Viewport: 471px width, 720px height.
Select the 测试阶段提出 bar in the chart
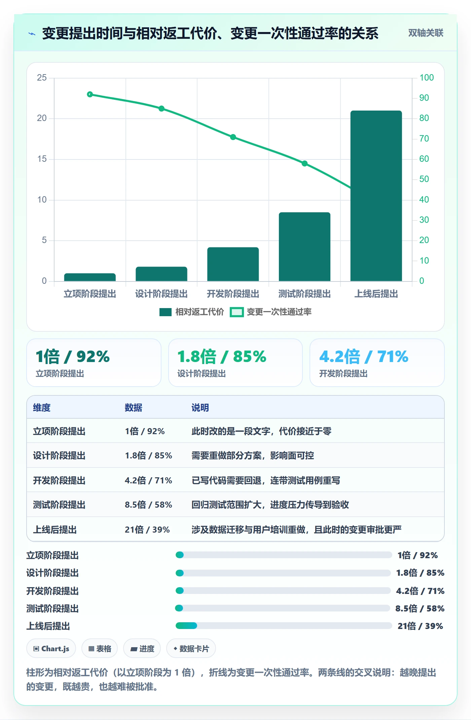click(304, 247)
